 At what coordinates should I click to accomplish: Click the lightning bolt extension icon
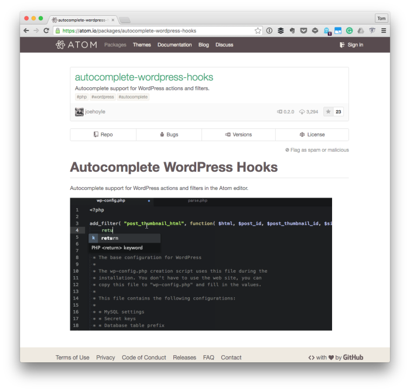point(372,30)
